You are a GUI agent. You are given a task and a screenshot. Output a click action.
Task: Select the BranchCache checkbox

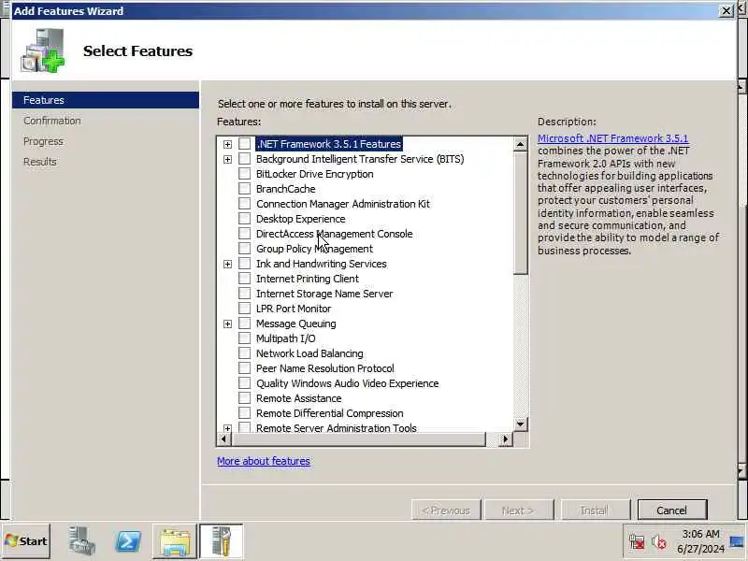click(244, 189)
